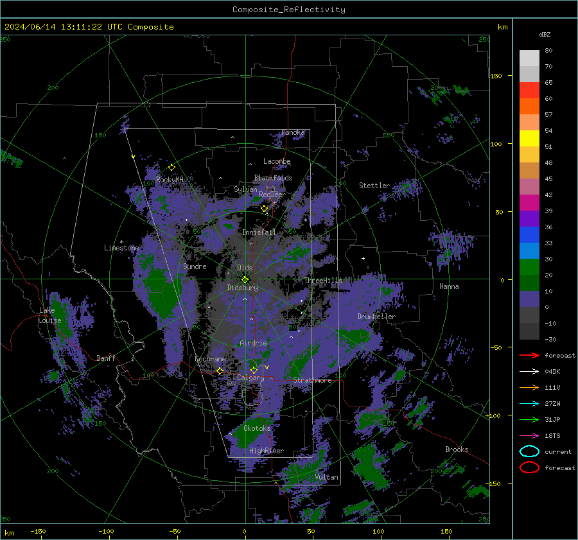Viewport: 578px width, 540px height.
Task: Click the white 04DK arrow icon
Action: [x=529, y=372]
